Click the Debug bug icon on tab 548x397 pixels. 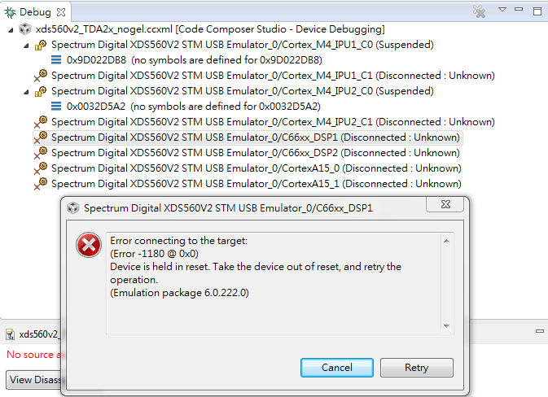(11, 12)
